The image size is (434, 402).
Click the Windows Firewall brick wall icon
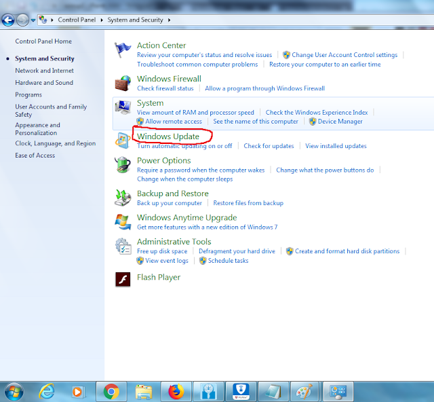pyautogui.click(x=123, y=83)
